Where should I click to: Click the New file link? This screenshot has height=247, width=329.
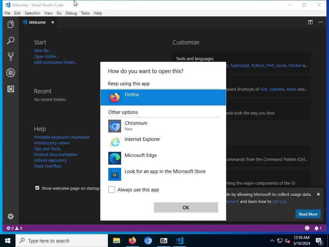pos(41,50)
